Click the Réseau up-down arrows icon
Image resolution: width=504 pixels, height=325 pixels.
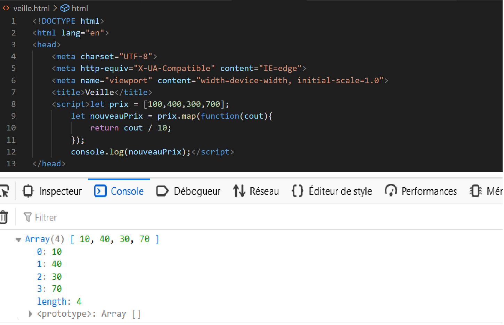coord(238,191)
